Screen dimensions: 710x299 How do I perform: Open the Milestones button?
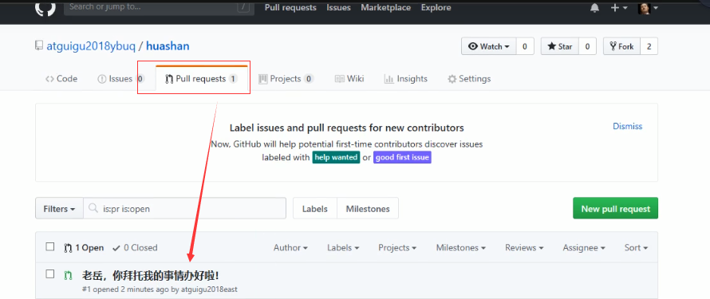(368, 209)
